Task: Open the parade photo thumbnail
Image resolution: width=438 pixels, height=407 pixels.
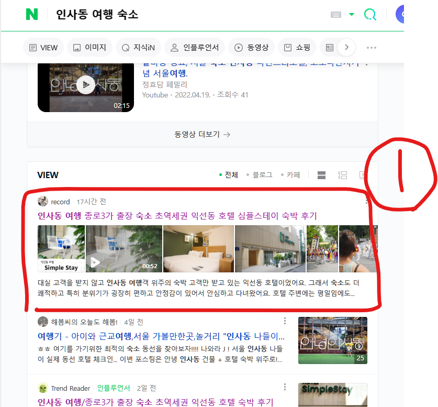Action: tap(322, 249)
